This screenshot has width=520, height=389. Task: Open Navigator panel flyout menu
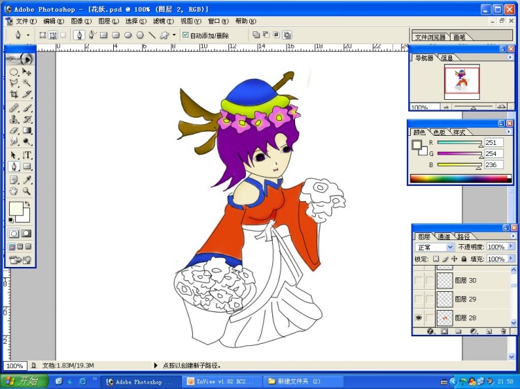510,58
